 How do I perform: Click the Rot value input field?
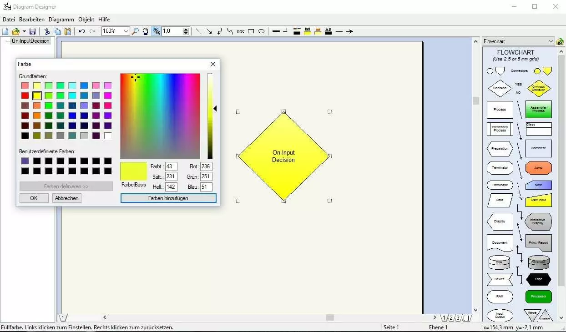pyautogui.click(x=206, y=166)
